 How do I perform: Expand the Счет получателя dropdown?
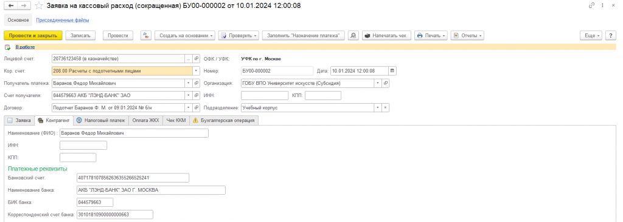(x=189, y=96)
